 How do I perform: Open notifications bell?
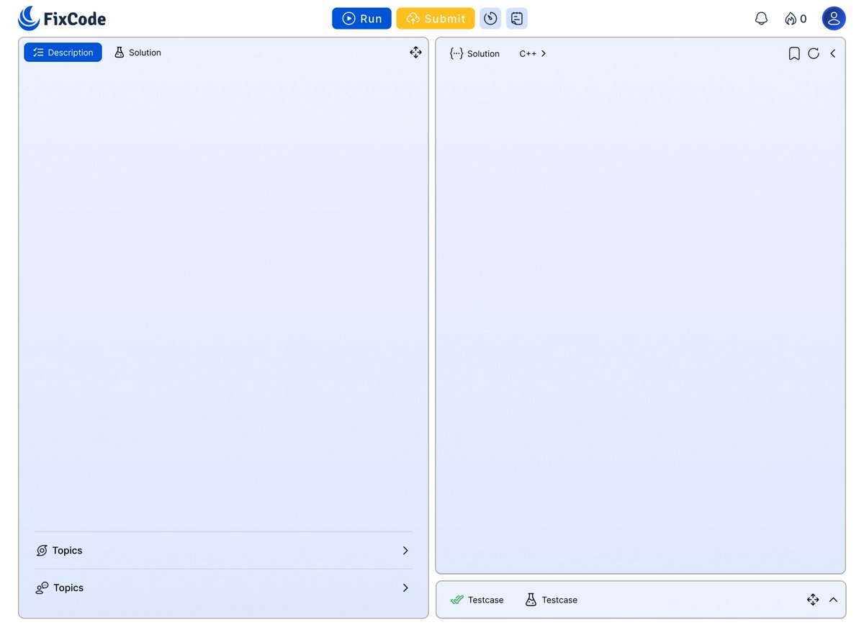(x=761, y=19)
